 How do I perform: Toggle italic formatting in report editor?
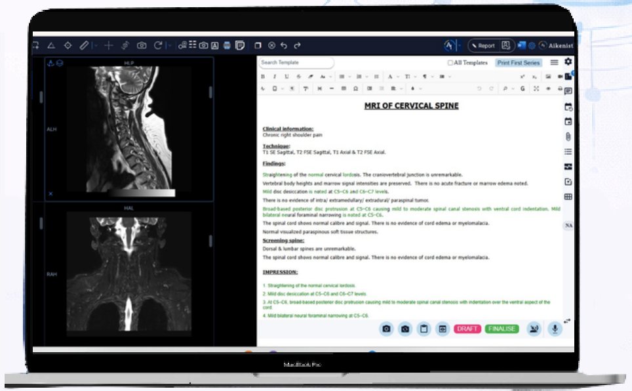[x=275, y=77]
